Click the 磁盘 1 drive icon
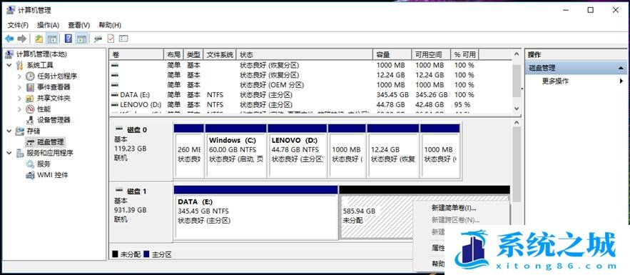This screenshot has height=275, width=630. (119, 191)
